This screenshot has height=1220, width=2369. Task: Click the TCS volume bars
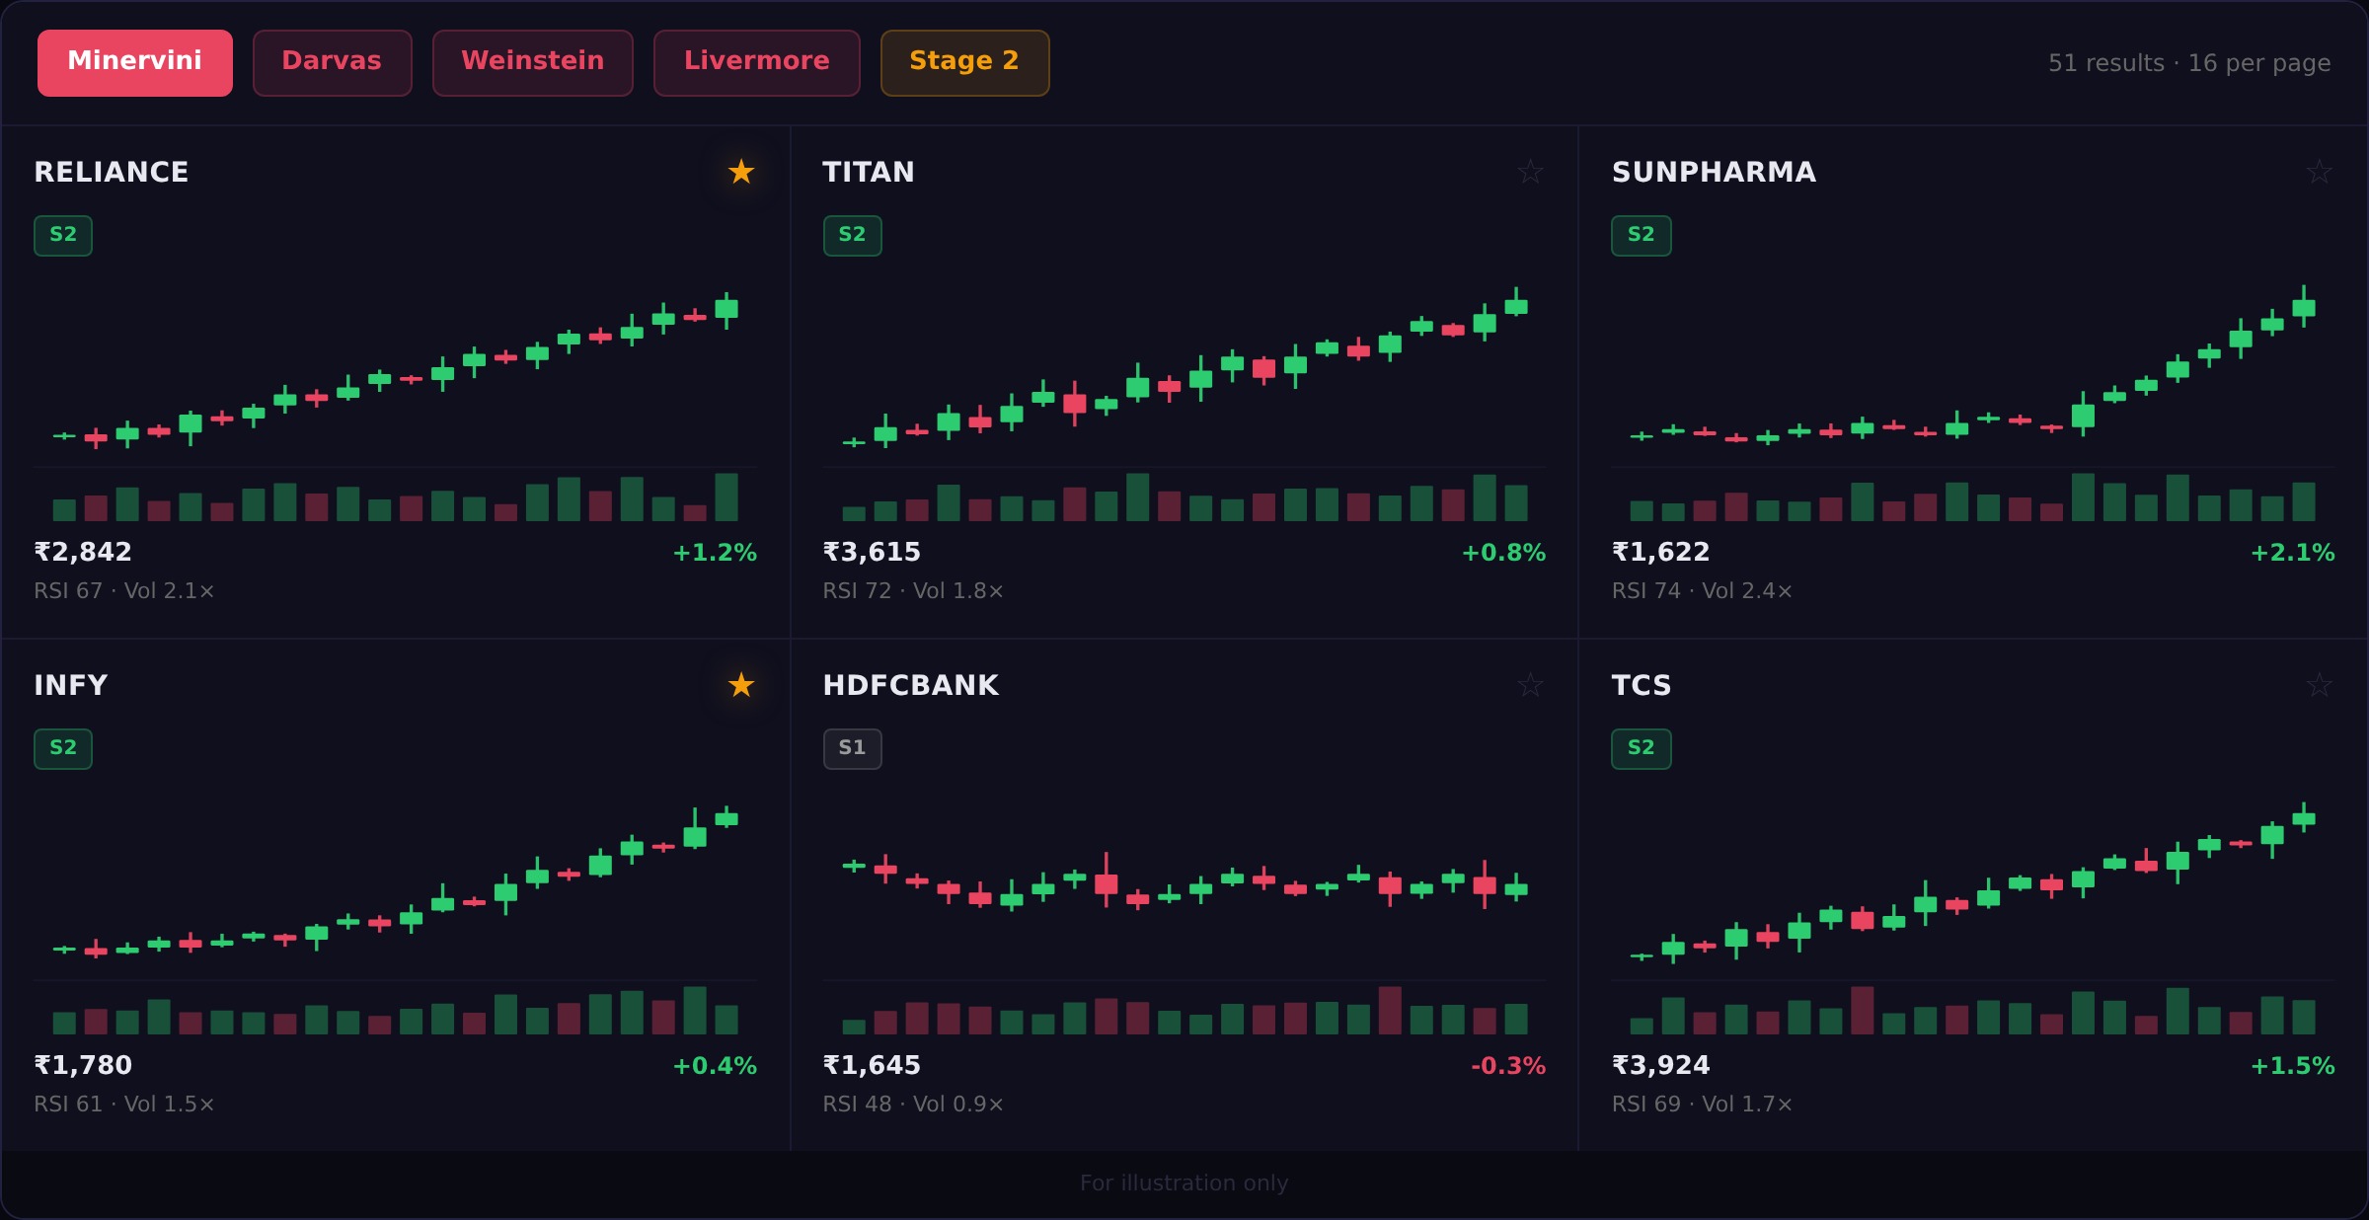[1973, 1010]
